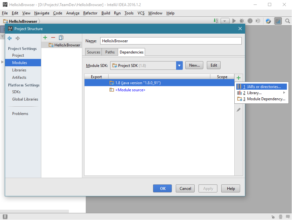292x220 pixels.
Task: Click the tool windows icon in status bar
Action: point(5,216)
